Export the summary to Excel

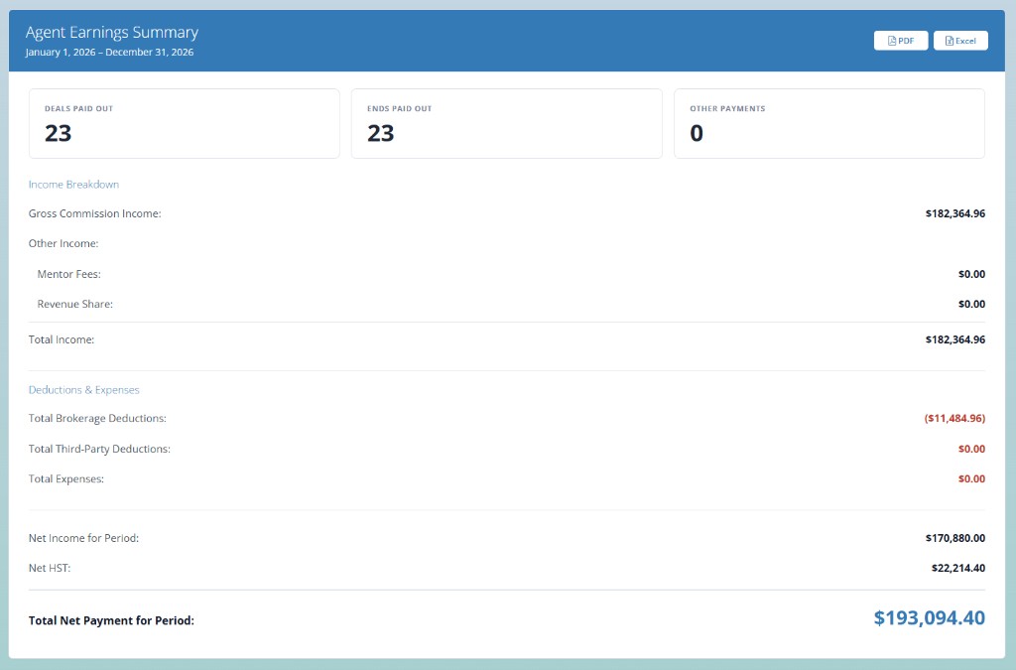tap(960, 40)
